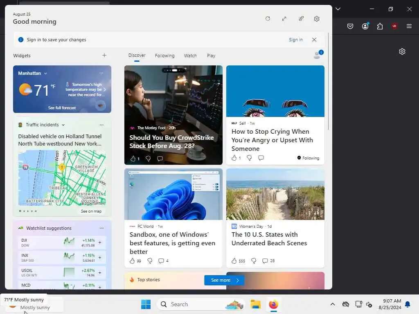Open Traffic incidents widget options menu
419x314 pixels.
point(101,125)
